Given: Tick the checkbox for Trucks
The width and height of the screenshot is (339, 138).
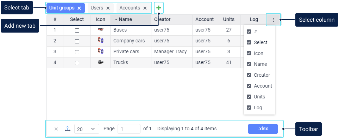Looking at the screenshot, I should [77, 63].
